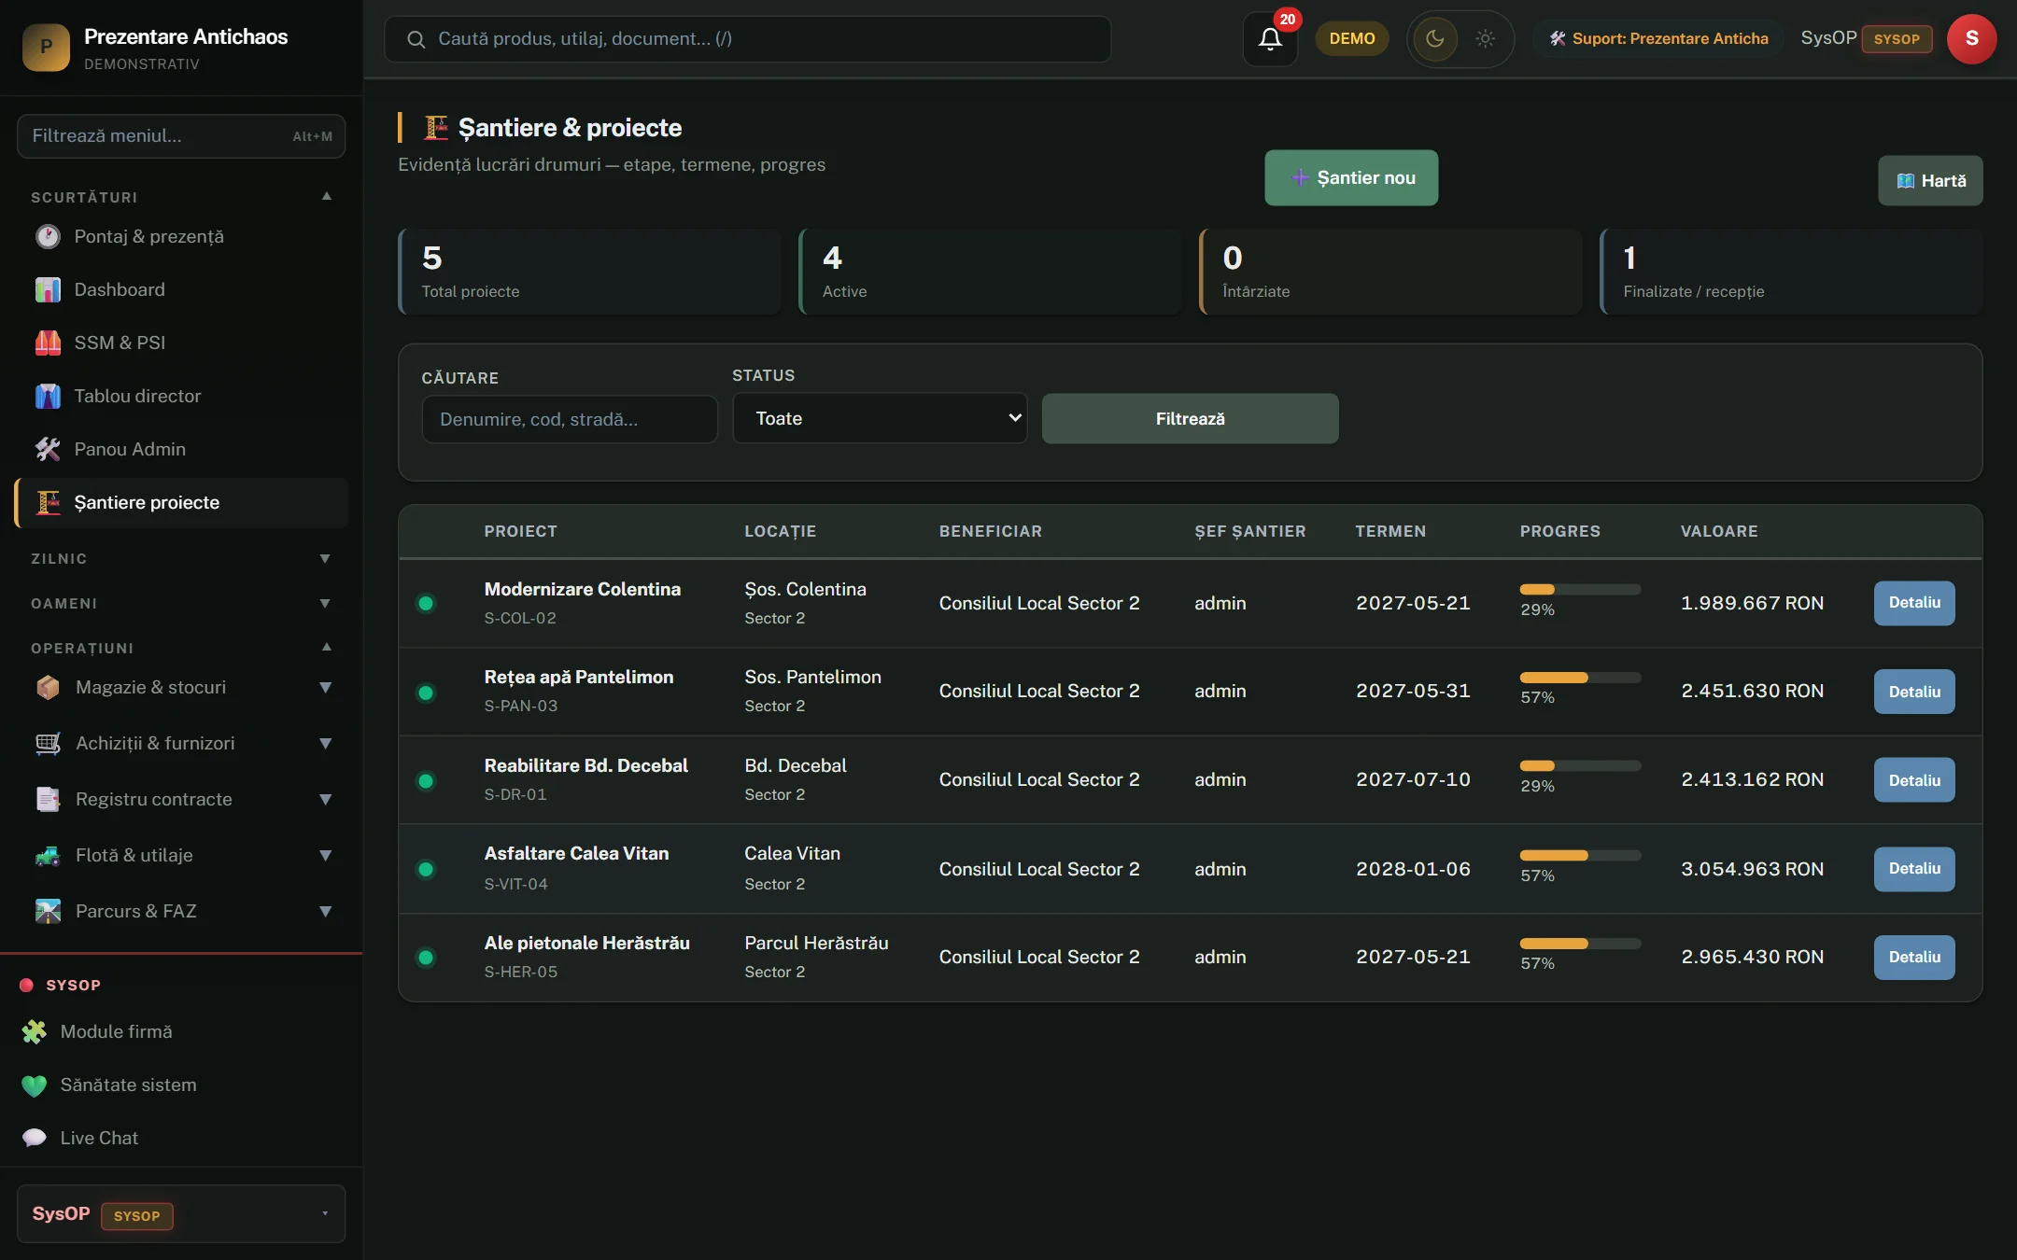
Task: Click the green status dot for Rețea apă Pantelimon
Action: pyautogui.click(x=426, y=693)
